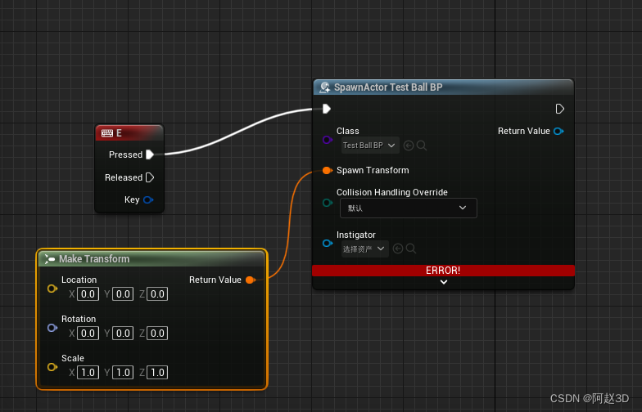Click the Spawn Transform input pin
Viewport: 642px width, 412px height.
coord(328,170)
